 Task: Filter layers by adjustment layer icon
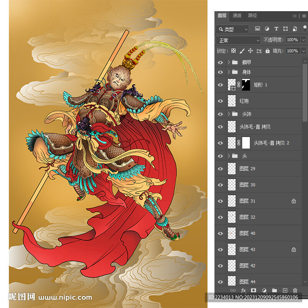tap(267, 28)
